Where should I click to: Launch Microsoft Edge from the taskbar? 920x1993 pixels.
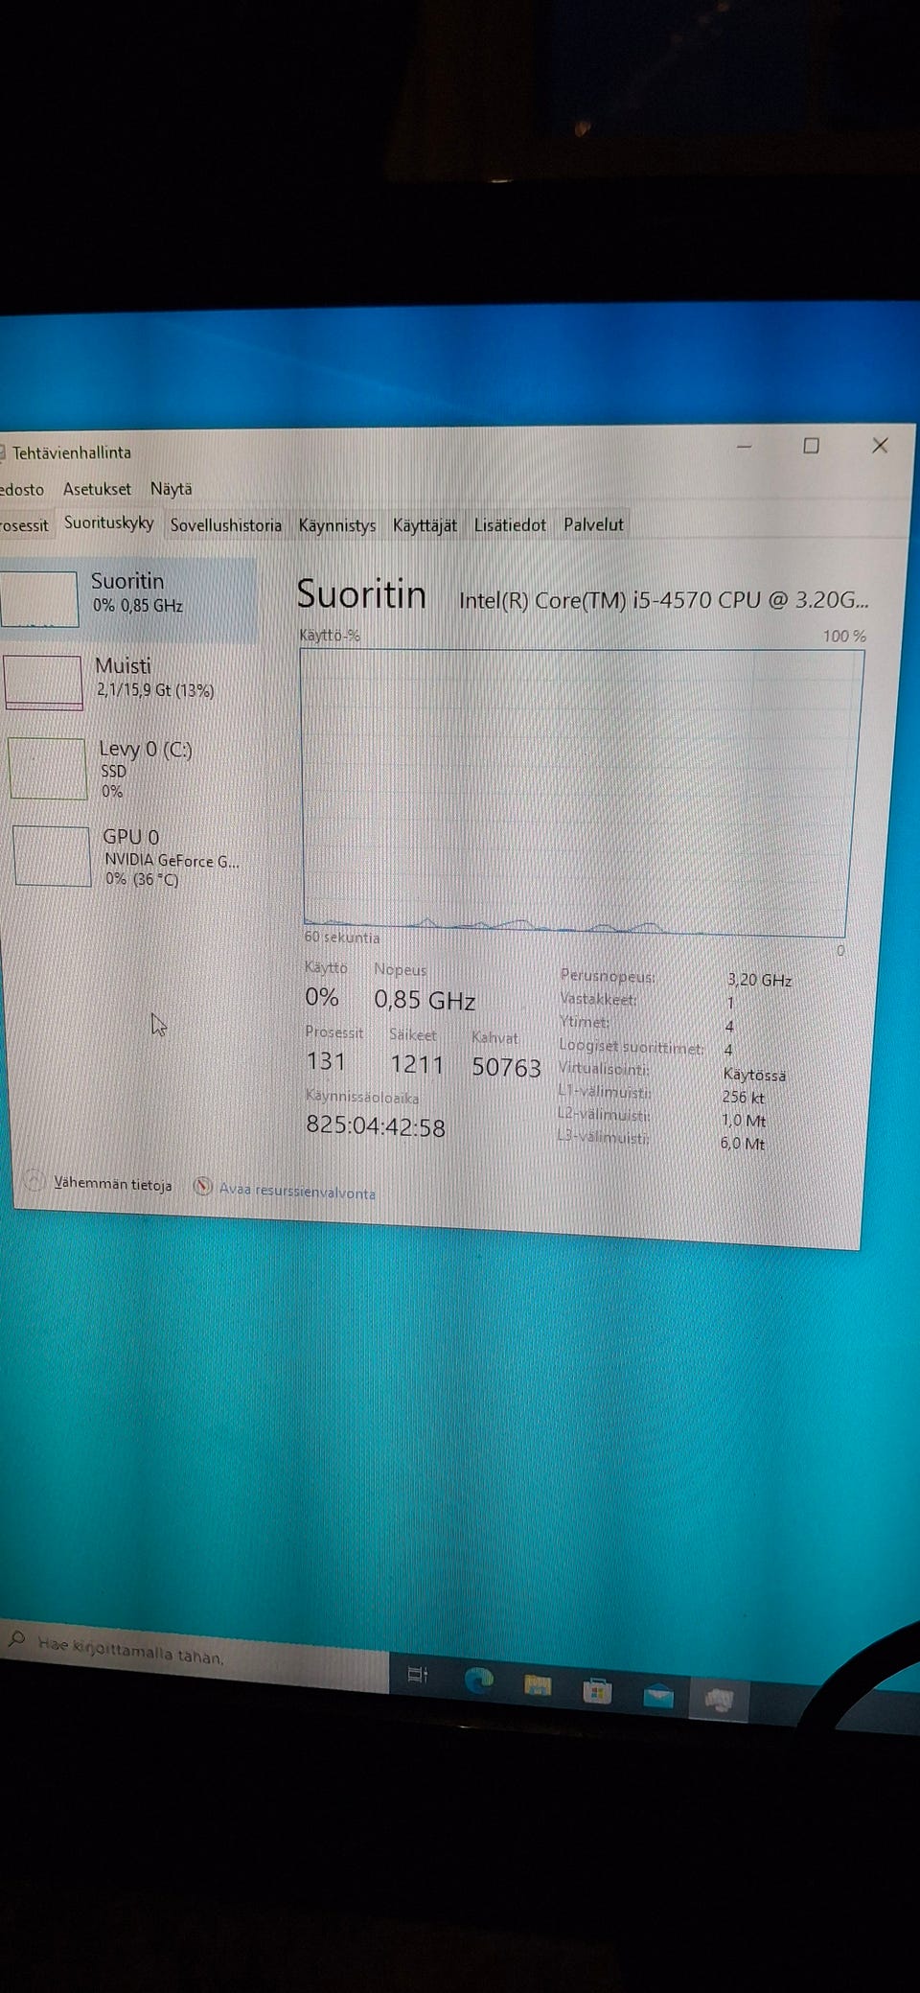pos(478,1680)
